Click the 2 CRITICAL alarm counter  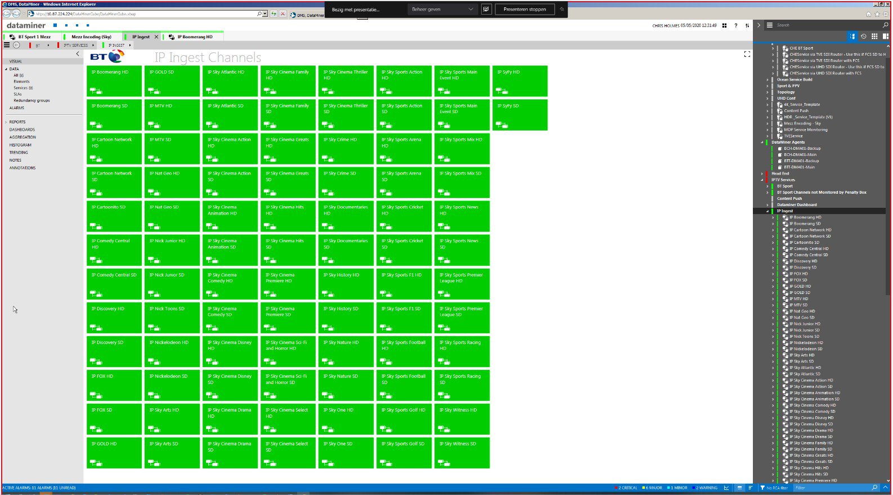coord(627,488)
